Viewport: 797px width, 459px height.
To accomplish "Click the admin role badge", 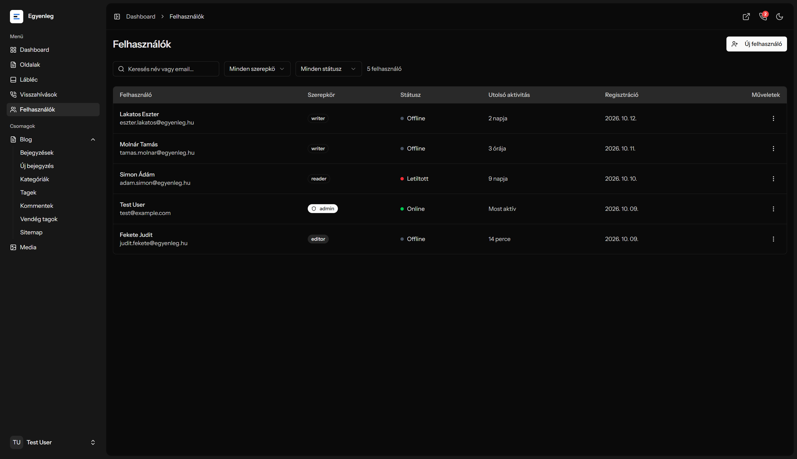I will pos(322,209).
